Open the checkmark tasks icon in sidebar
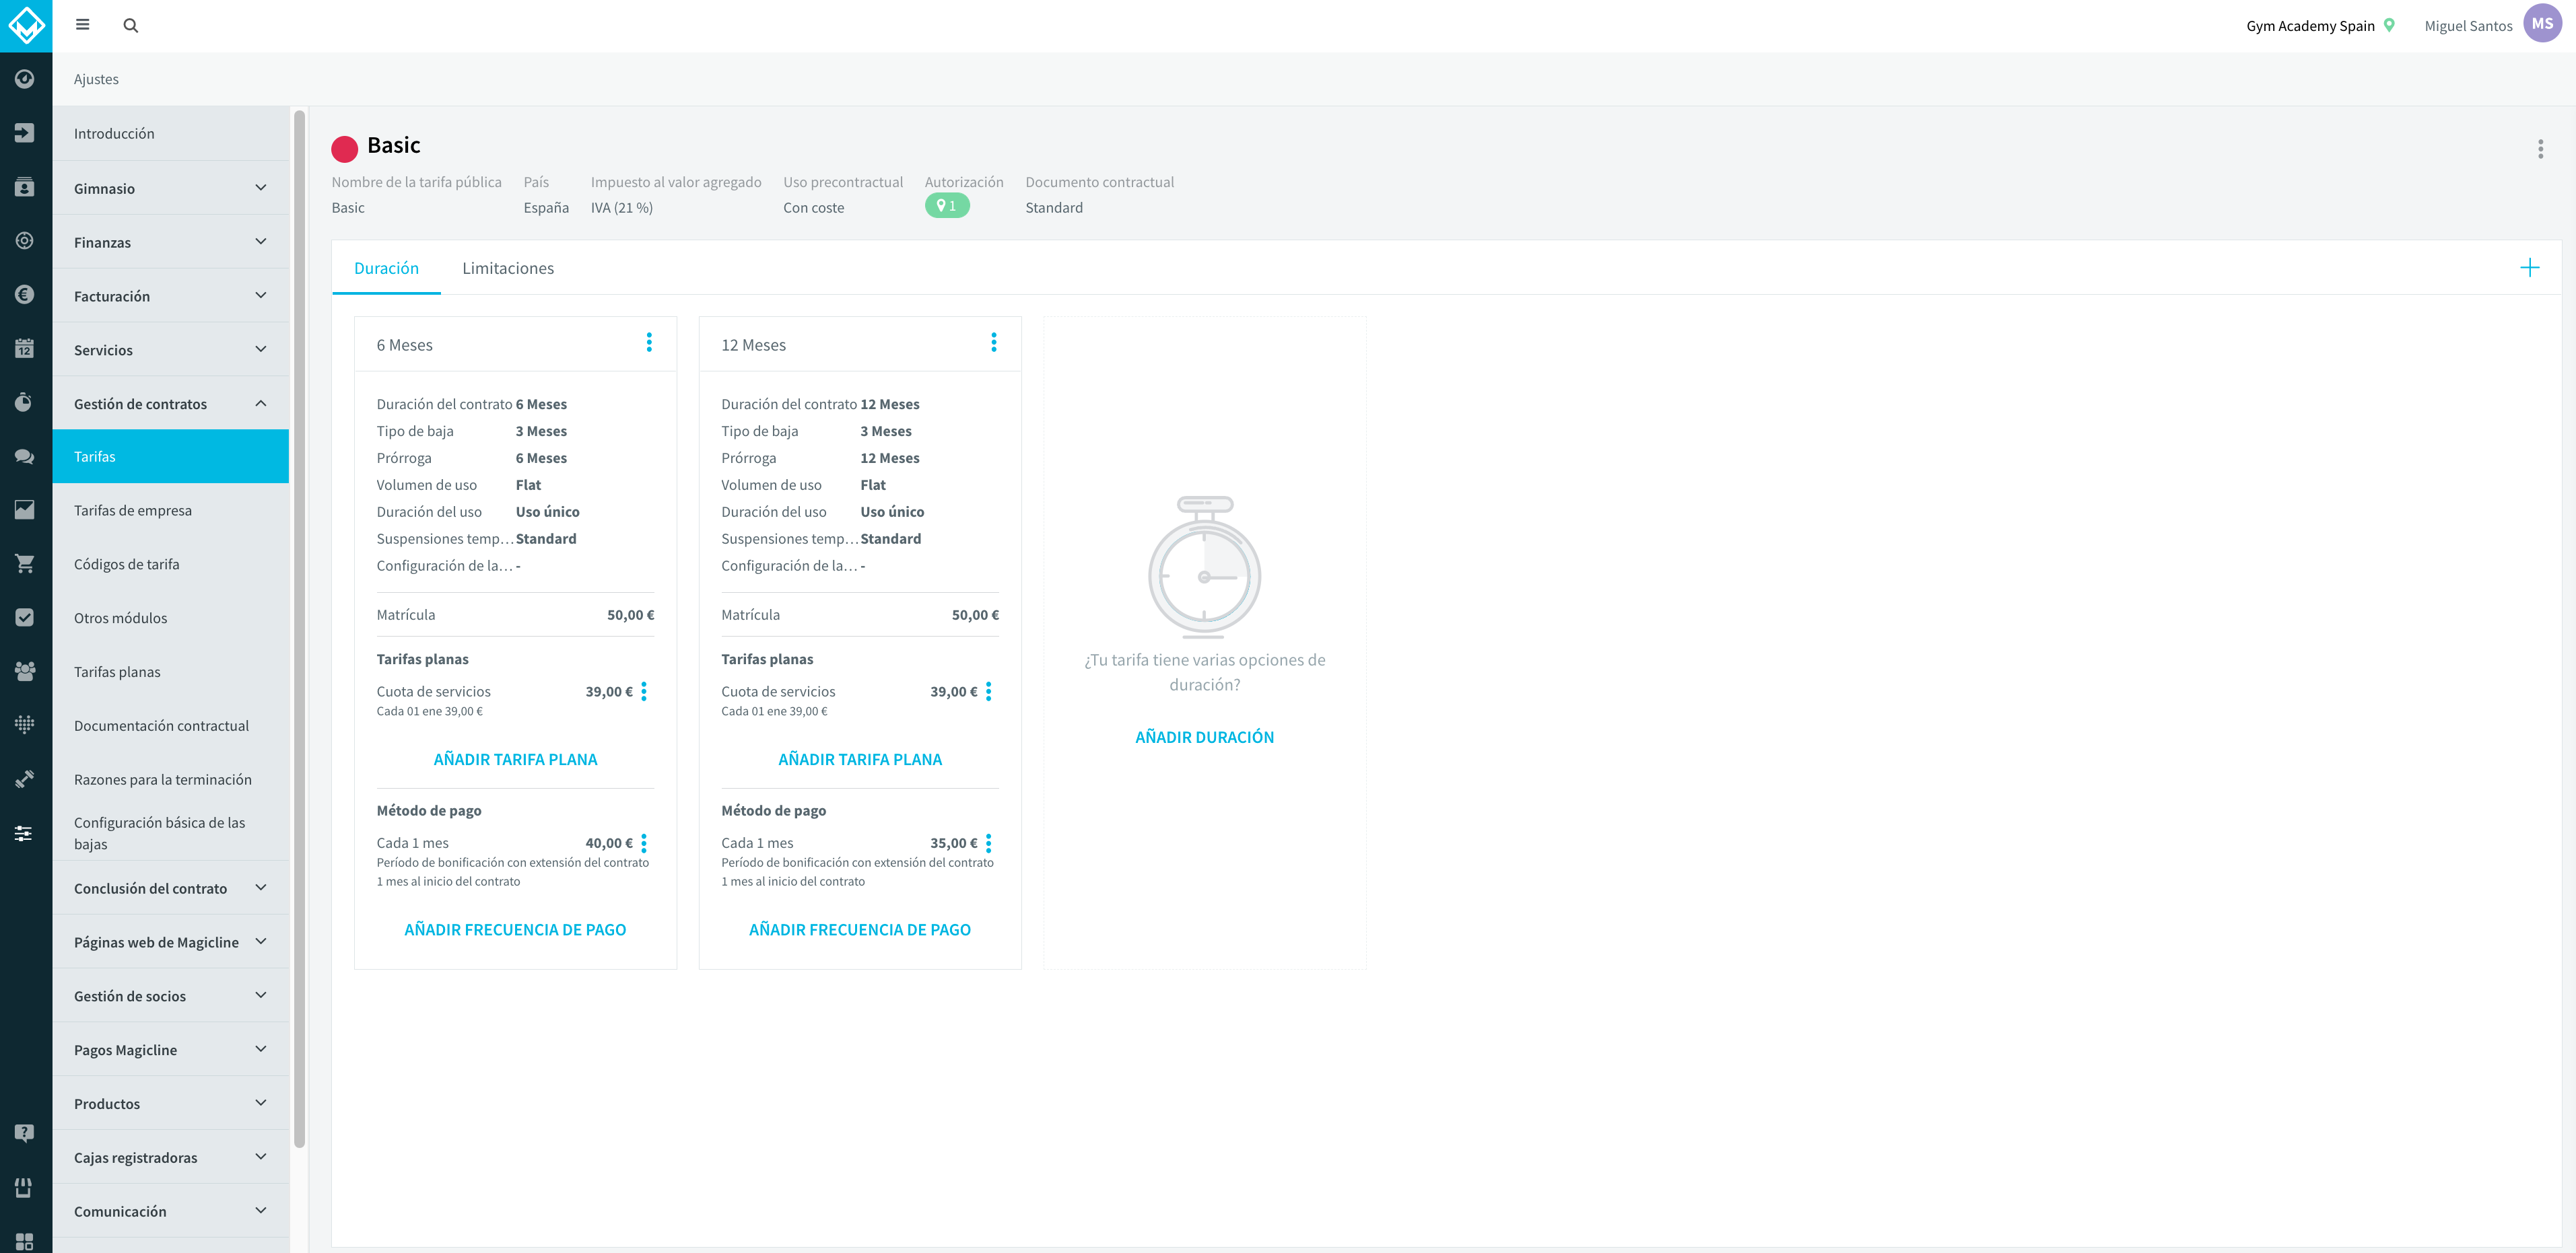Screen dimensions: 2576x1253 (25, 618)
